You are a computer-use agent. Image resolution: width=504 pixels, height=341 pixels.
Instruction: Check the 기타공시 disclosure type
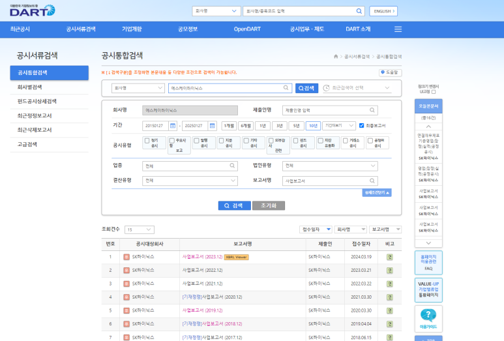pyautogui.click(x=246, y=141)
